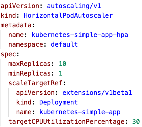Click the value autoscaling/v1
Screen dimensions: 142x127
(74, 6)
